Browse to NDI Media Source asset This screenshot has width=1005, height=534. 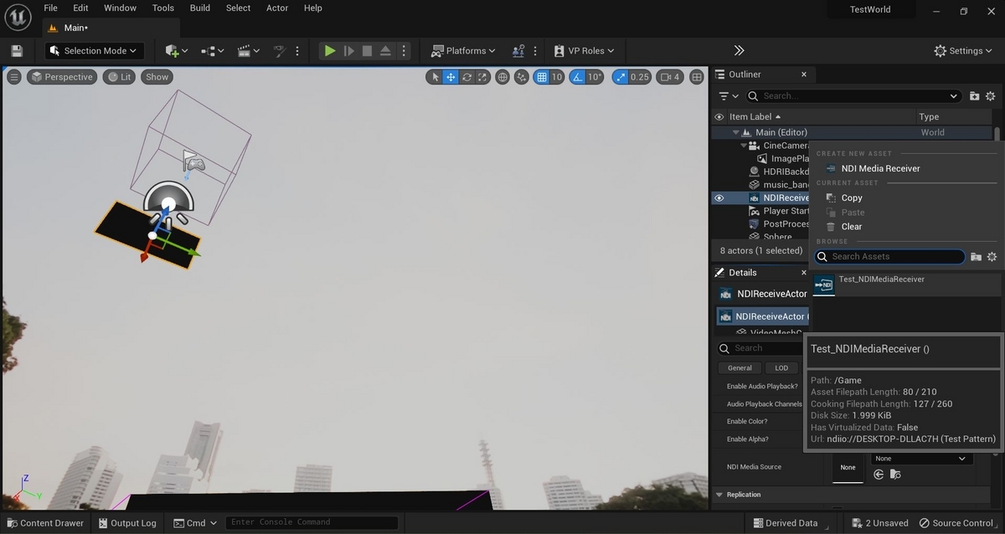point(895,475)
